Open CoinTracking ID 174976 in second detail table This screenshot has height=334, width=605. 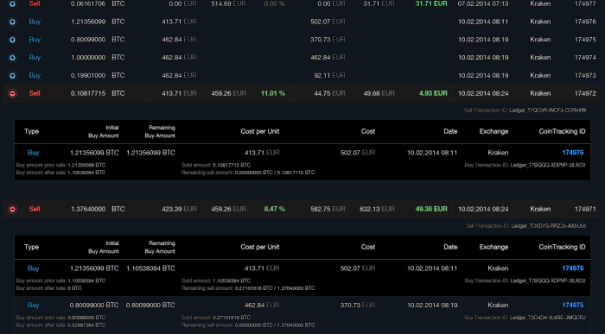(x=573, y=268)
